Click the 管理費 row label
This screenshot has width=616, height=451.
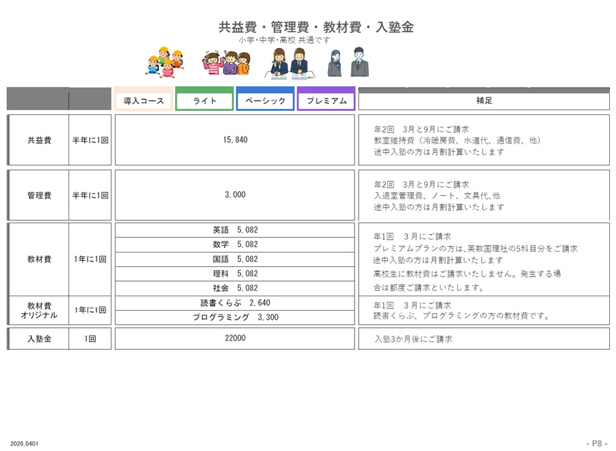pos(38,195)
